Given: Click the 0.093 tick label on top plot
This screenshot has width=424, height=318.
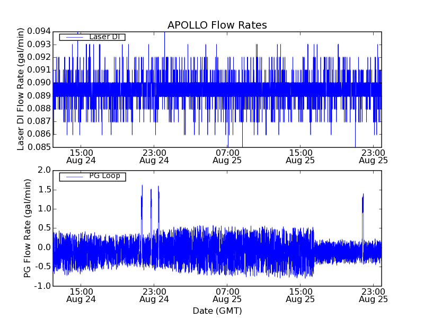Looking at the screenshot, I should point(39,44).
